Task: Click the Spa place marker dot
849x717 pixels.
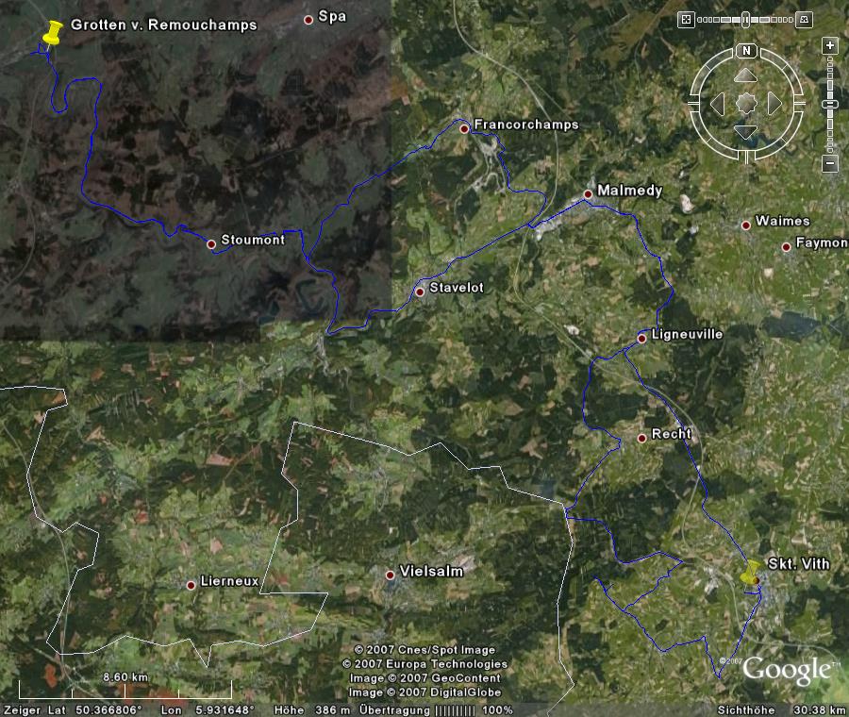Action: click(308, 19)
